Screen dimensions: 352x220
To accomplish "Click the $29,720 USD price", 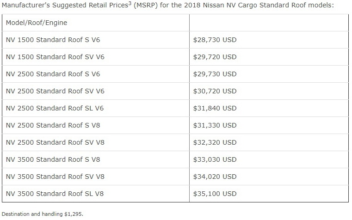I will pos(215,57).
